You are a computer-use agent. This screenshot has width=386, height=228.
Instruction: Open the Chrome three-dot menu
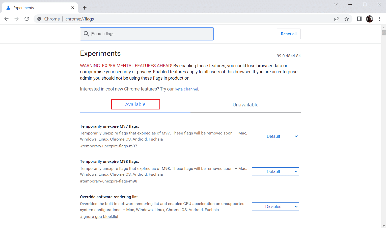pos(379,19)
